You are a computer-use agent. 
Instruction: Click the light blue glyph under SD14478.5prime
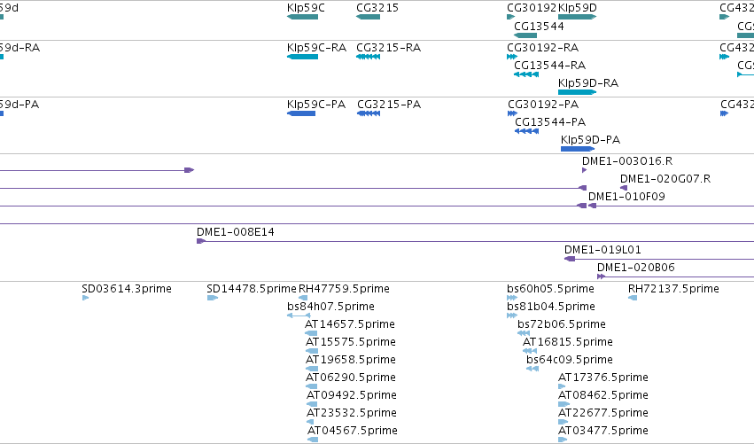(x=213, y=298)
